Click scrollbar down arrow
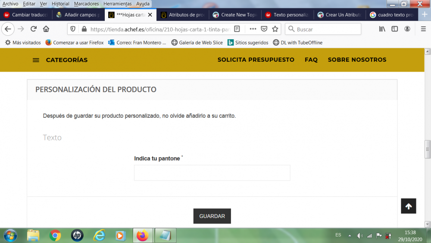This screenshot has width=431, height=243. [428, 224]
